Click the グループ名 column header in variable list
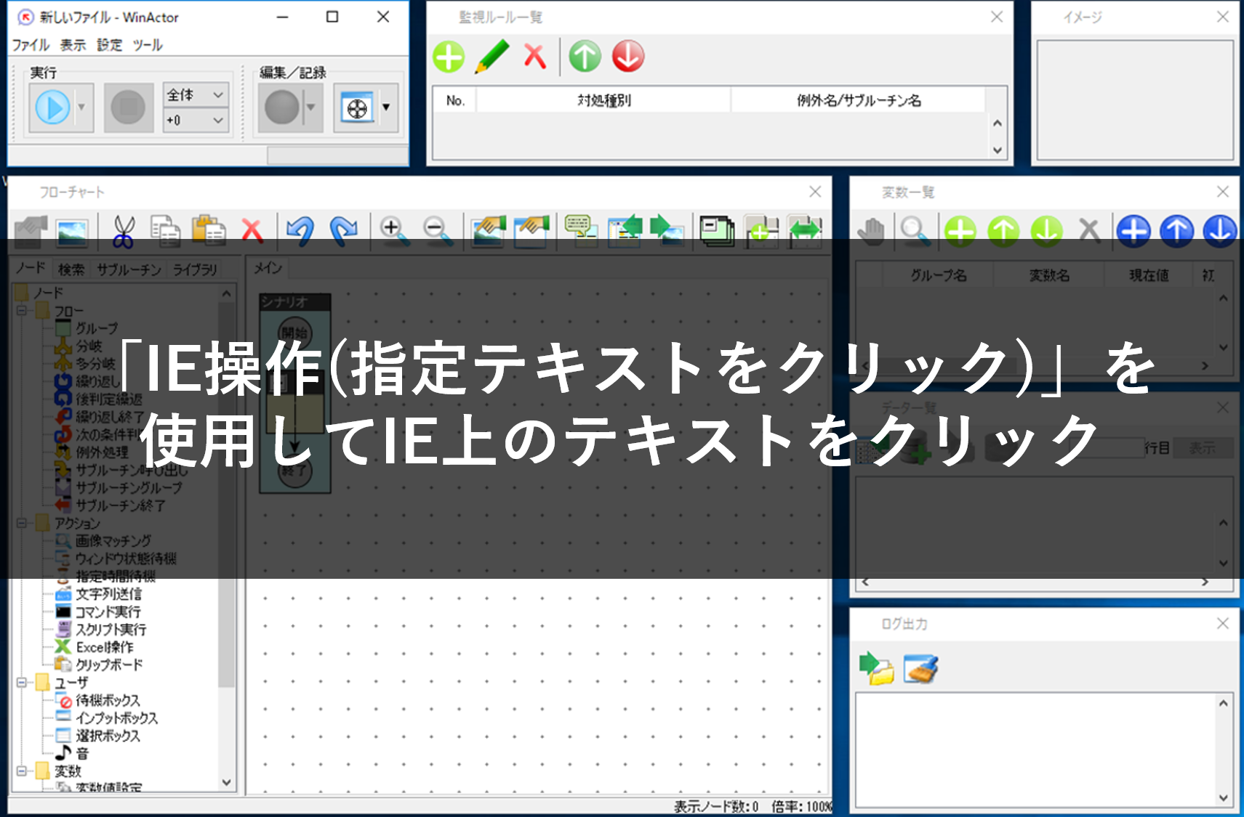This screenshot has width=1244, height=817. 939,275
